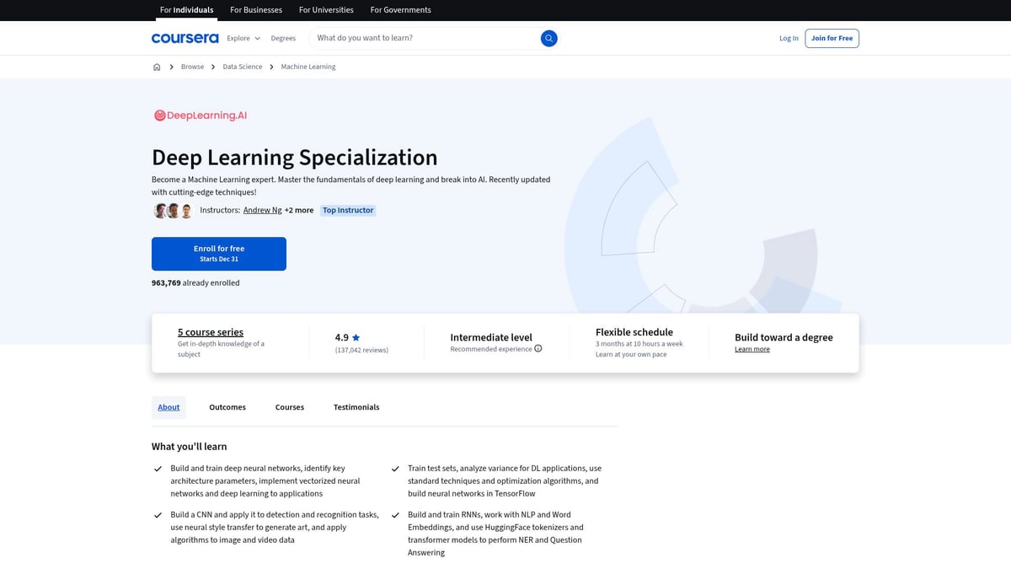Expand the Explore dropdown

click(243, 38)
